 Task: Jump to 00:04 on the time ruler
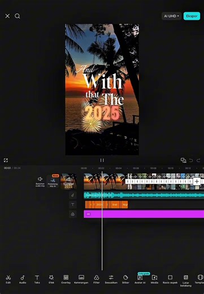pos(119,168)
